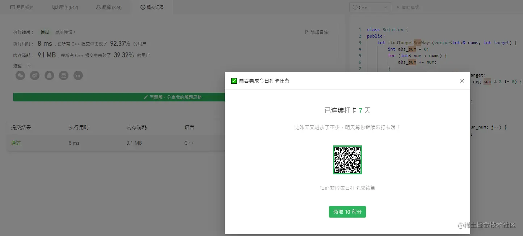Share result via Douban icon
Viewport: 523px width, 236px height.
pos(64,75)
